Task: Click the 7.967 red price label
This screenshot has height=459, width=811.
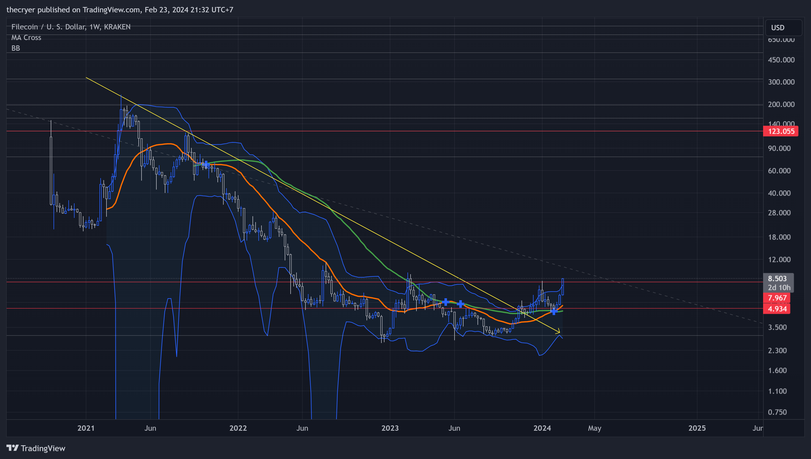Action: tap(777, 298)
